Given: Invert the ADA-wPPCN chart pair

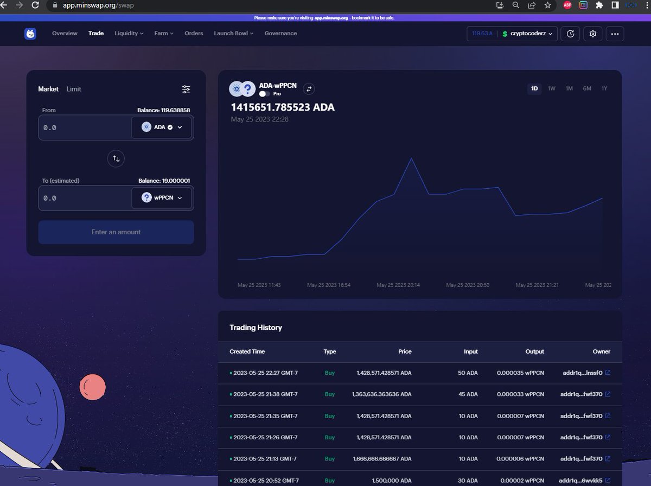Looking at the screenshot, I should pyautogui.click(x=309, y=89).
